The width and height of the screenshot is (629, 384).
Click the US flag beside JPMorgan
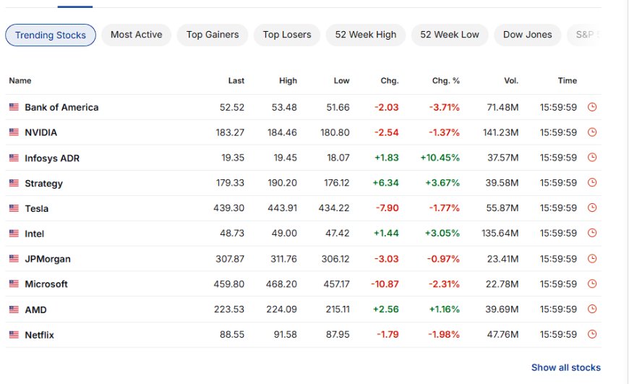tap(14, 259)
